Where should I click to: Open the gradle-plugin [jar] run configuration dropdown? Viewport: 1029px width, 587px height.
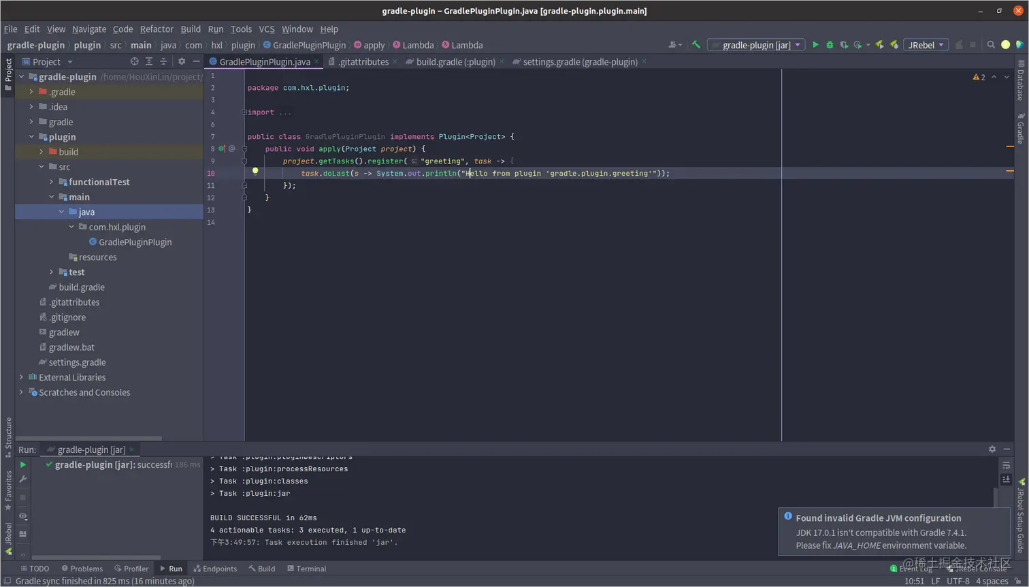tap(757, 45)
